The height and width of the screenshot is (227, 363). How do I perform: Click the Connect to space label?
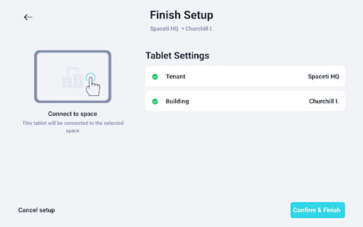click(x=73, y=114)
